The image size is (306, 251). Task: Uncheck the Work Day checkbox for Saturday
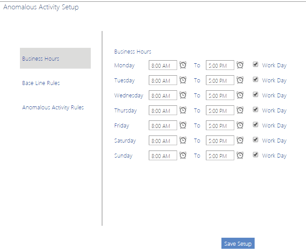click(256, 139)
